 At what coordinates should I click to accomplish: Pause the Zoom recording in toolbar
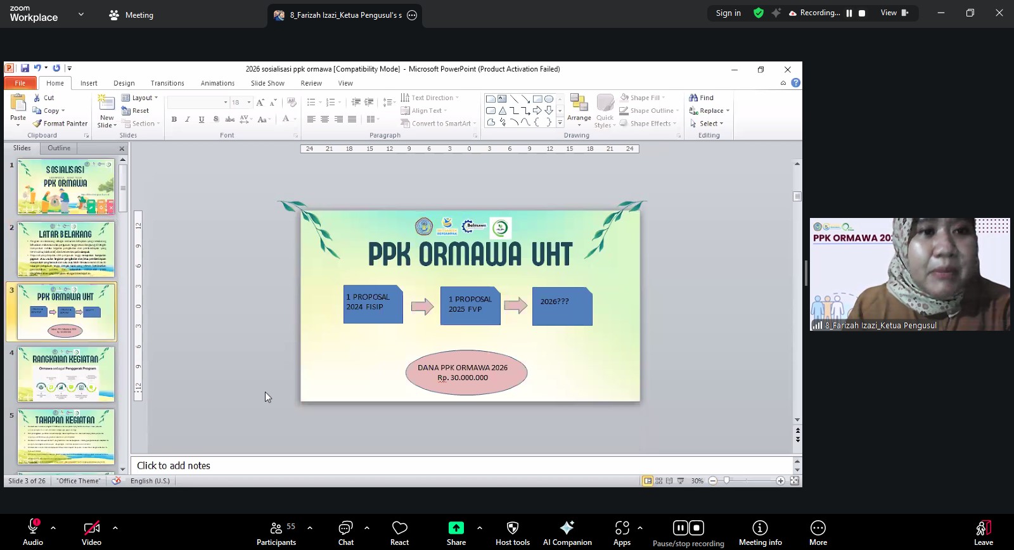[680, 528]
